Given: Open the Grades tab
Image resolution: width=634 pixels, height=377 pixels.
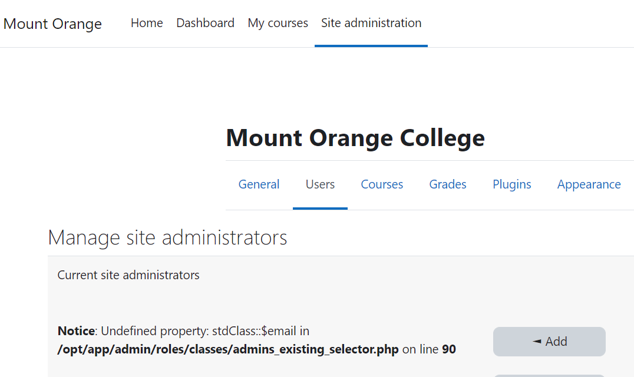Looking at the screenshot, I should (448, 184).
